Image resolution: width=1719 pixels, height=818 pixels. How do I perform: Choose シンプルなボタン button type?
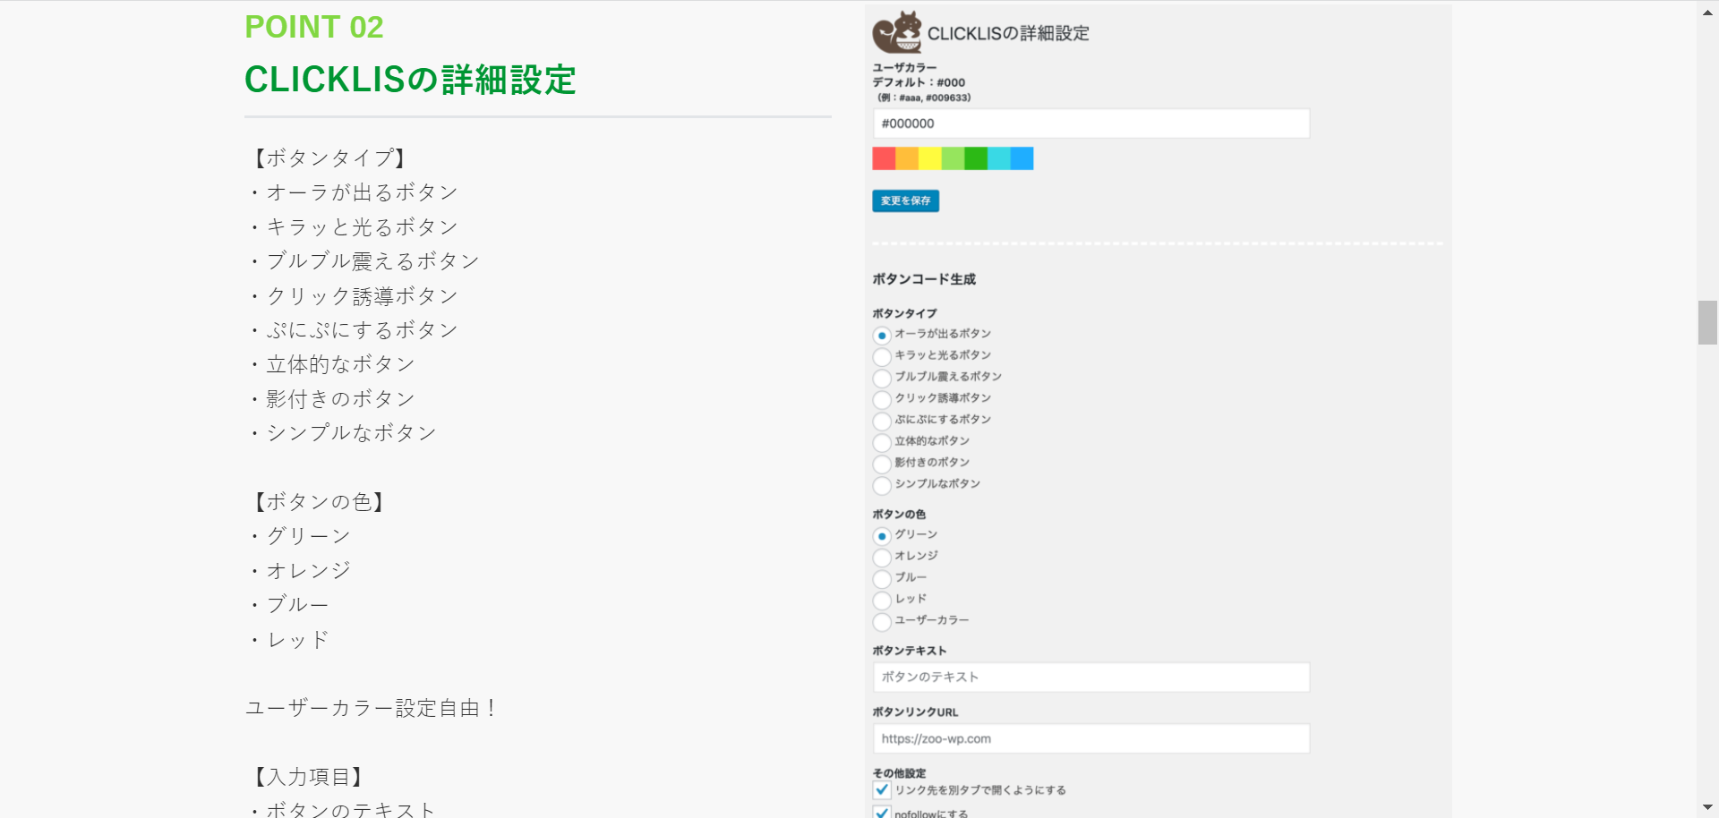click(x=881, y=485)
